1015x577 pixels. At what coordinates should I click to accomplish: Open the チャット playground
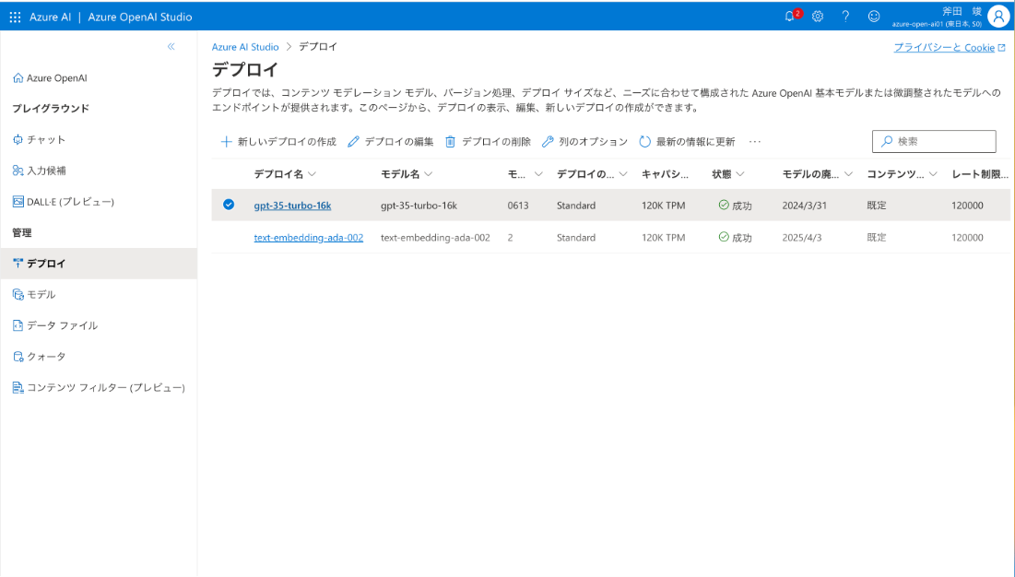(x=40, y=140)
